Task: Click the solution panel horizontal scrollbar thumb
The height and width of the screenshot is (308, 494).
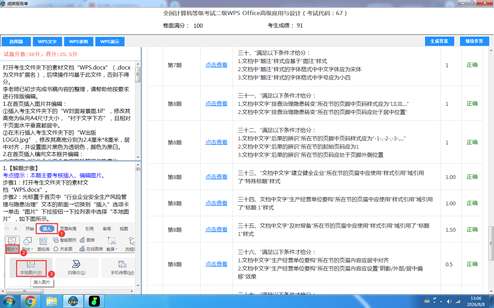Action: pyautogui.click(x=24, y=291)
